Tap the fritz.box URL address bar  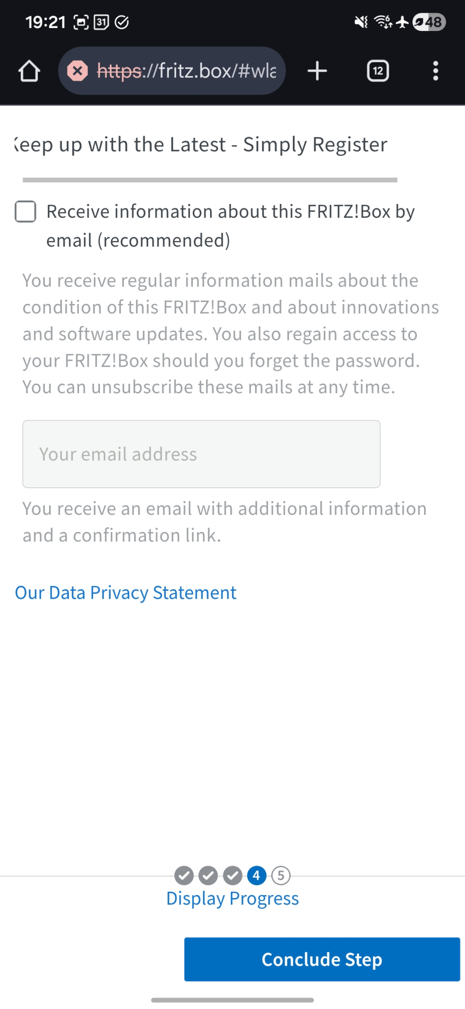tap(187, 71)
